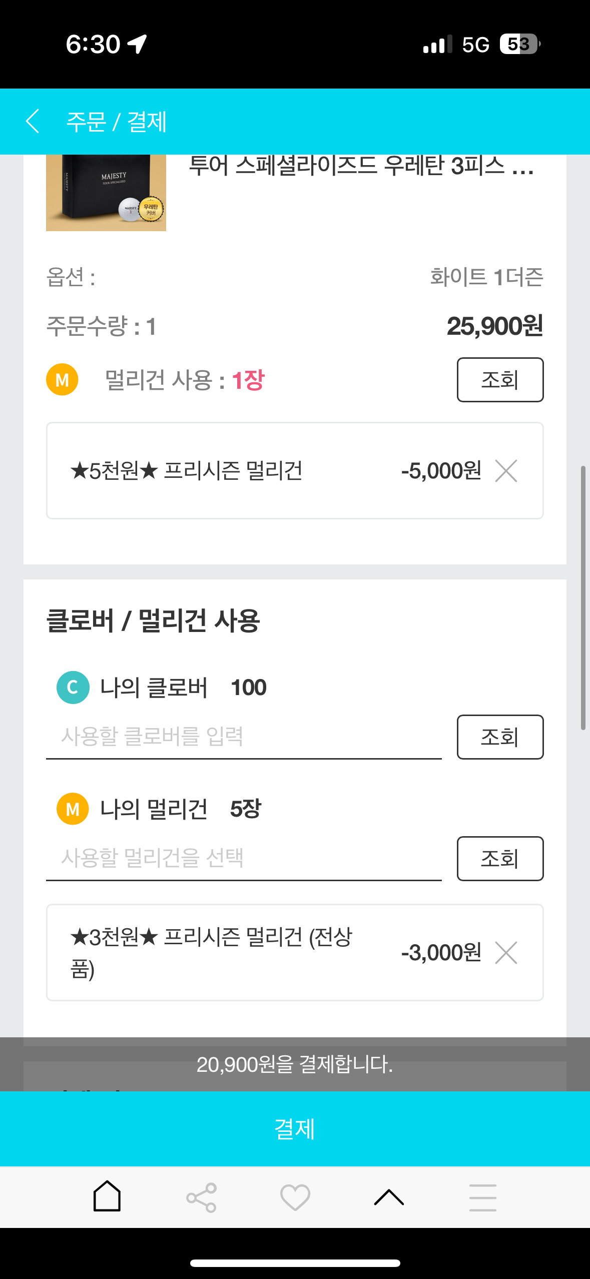Remove the 3천원 프리시즌 멀리건 coupon
This screenshot has height=1279, width=590.
[506, 952]
